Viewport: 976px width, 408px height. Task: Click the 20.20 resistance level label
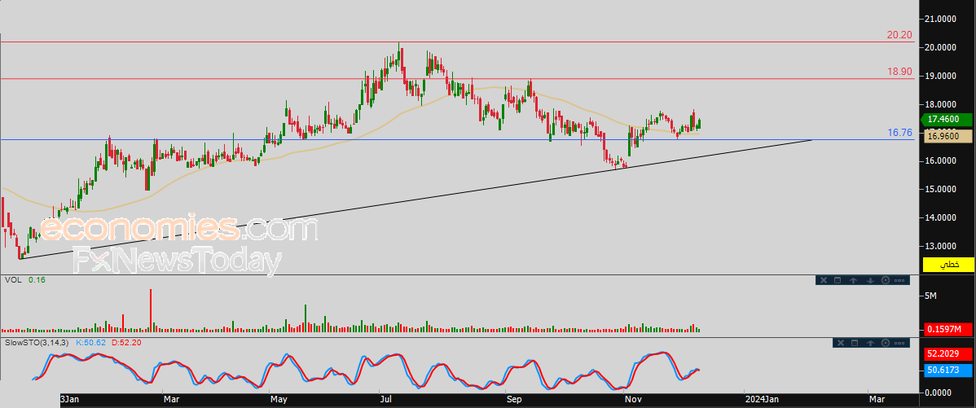coord(899,35)
